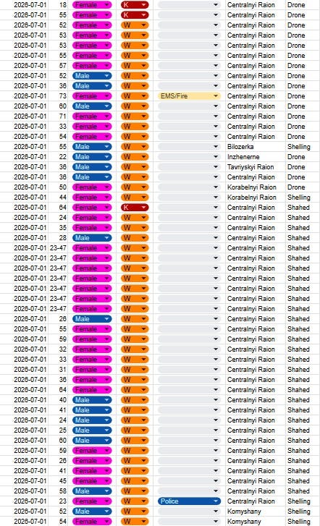Open empty role dropdown in Bilozerka row
The height and width of the screenshot is (526, 320).
[x=189, y=147]
